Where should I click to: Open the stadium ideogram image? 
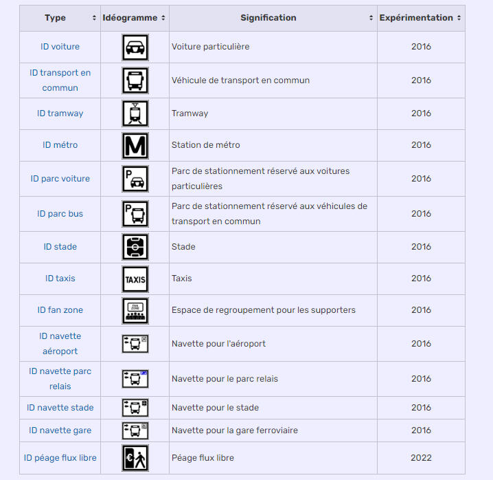pyautogui.click(x=135, y=247)
